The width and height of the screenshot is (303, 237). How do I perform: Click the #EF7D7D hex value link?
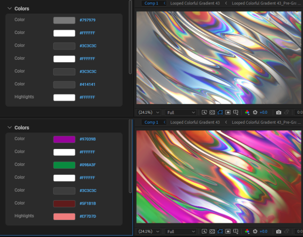(x=88, y=216)
